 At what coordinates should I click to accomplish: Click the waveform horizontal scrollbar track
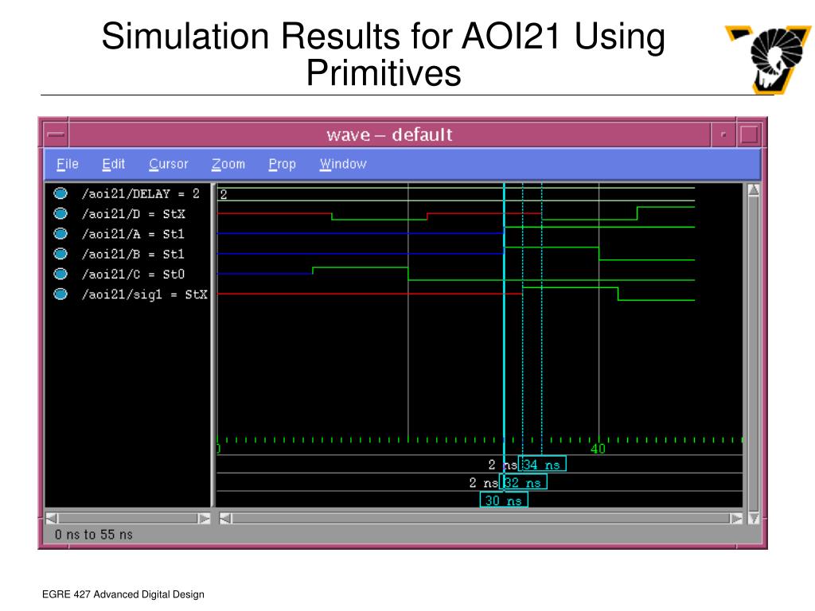tap(481, 518)
